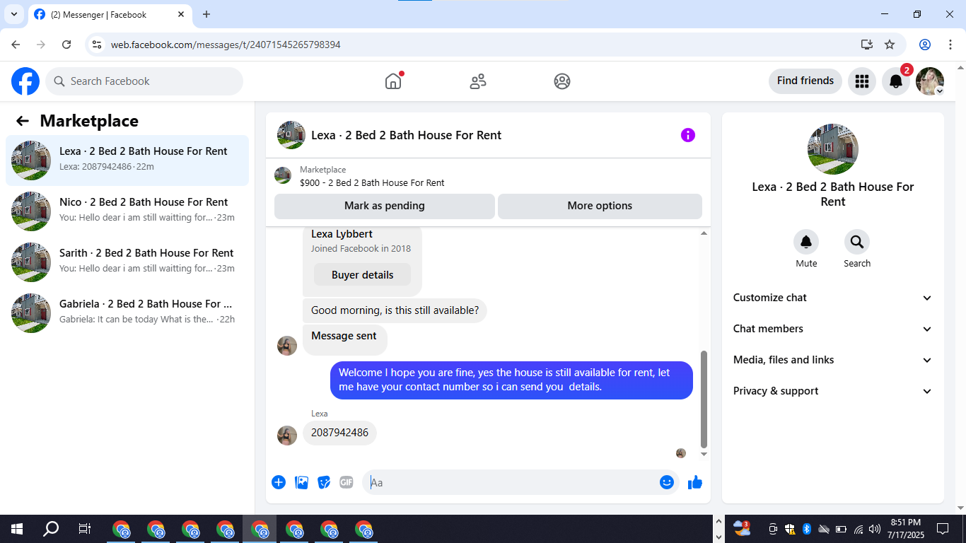Open the Nico house rent conversation

pos(127,211)
